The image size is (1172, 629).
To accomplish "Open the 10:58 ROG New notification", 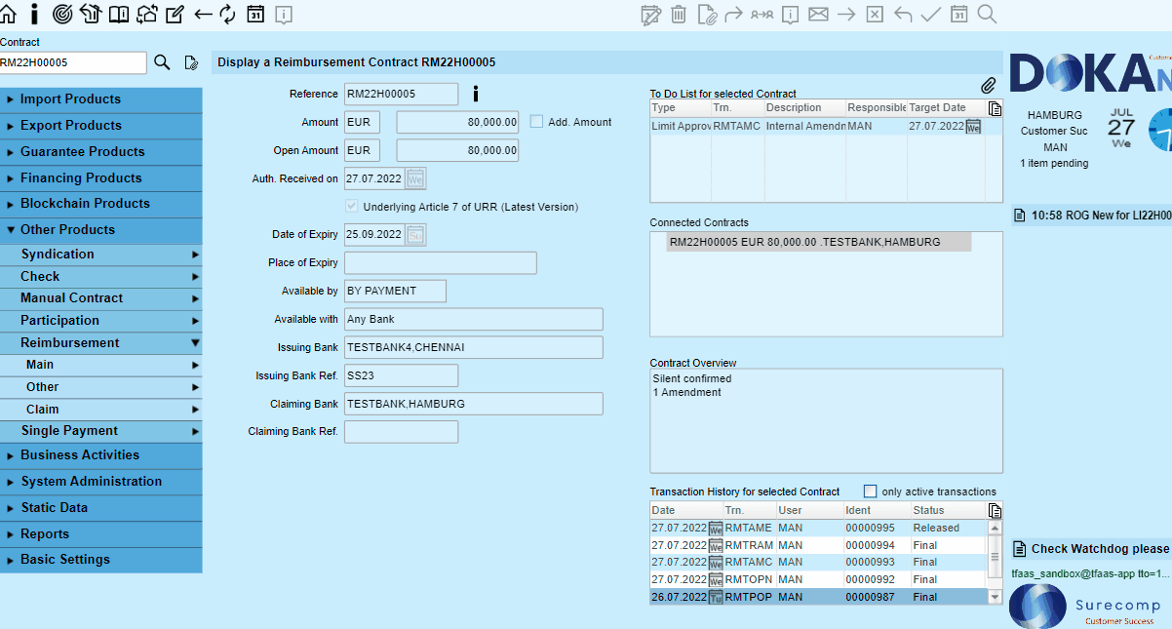I will tap(1092, 216).
